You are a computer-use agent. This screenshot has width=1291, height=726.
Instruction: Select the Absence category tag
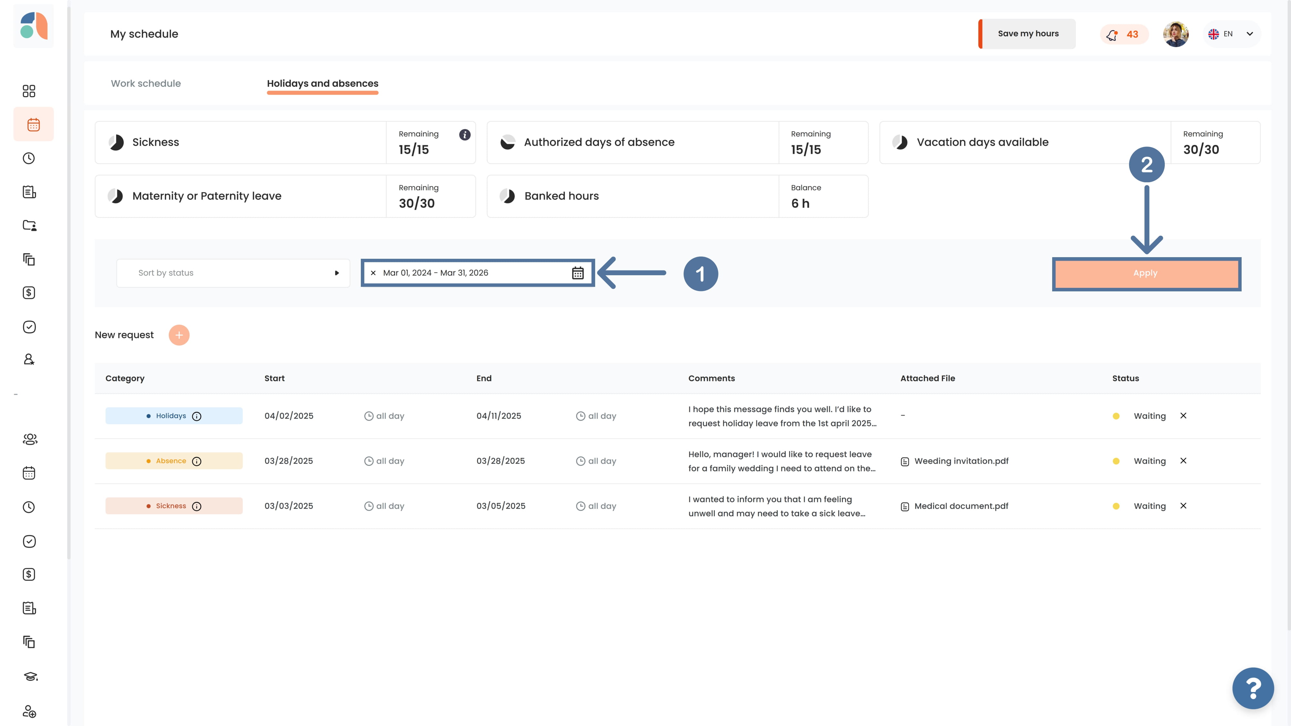[x=174, y=461]
